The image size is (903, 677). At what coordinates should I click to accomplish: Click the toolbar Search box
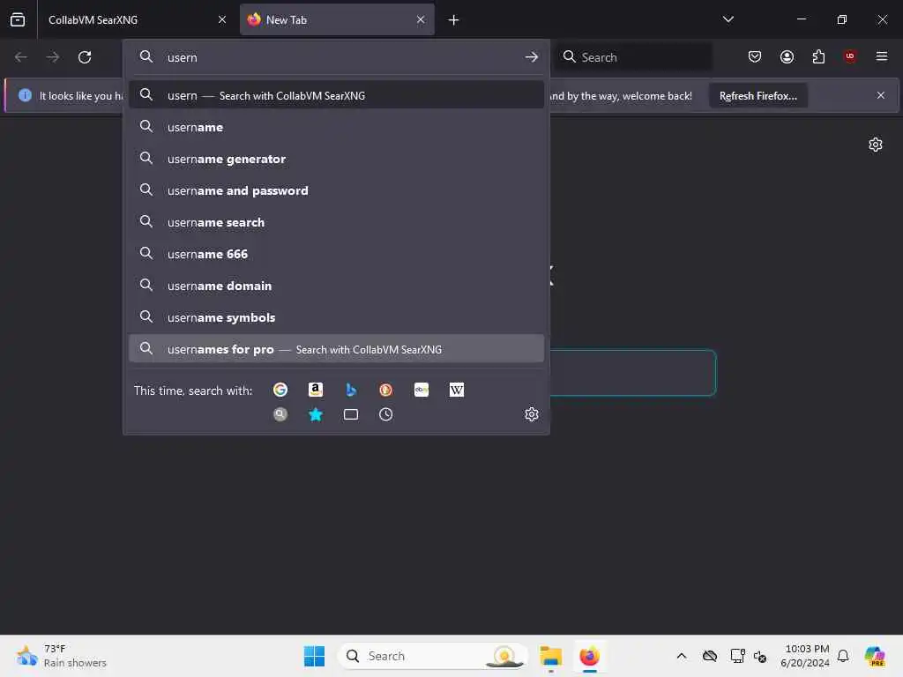(633, 57)
